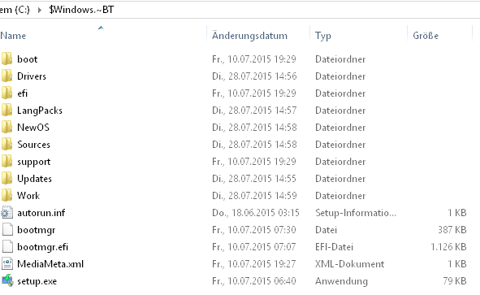Click the MediaMeta.xml document icon
Screen dimensions: 480x295
coord(7,263)
